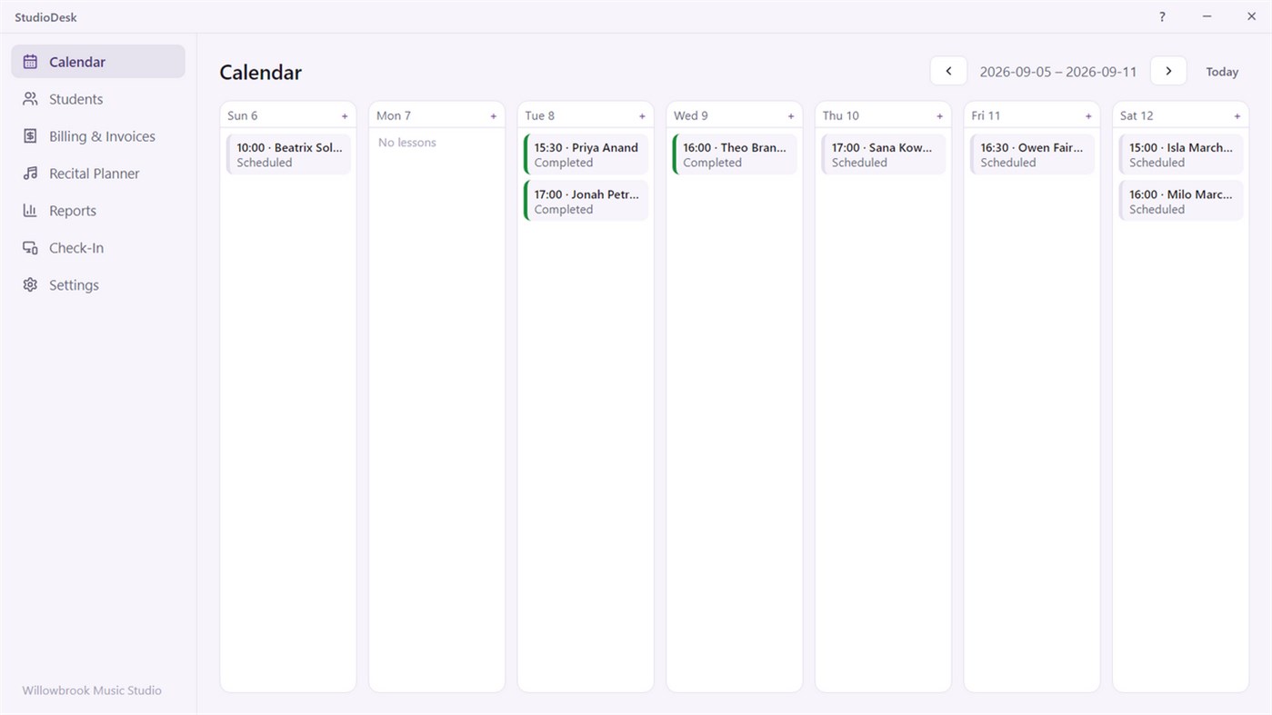The width and height of the screenshot is (1272, 715).
Task: Add a lesson on Mon 7
Action: [x=494, y=116]
